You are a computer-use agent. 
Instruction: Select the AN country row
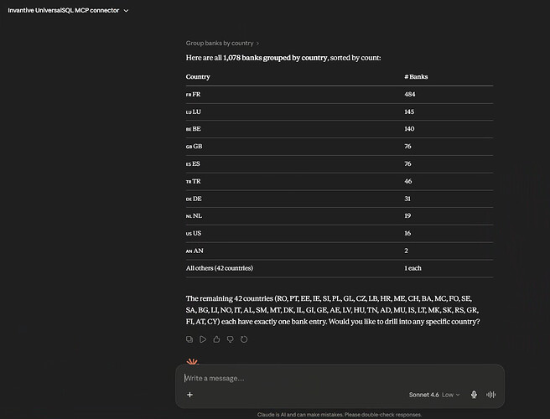(340, 251)
